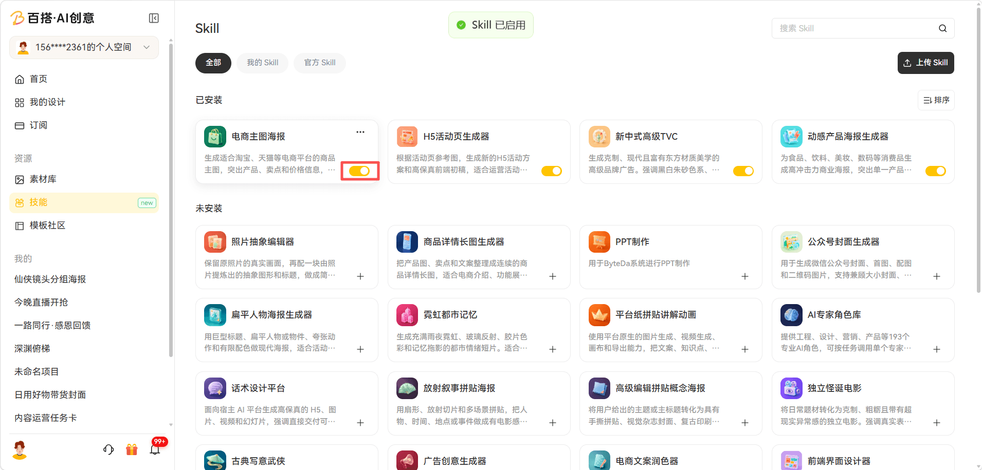Screen dimensions: 982x470
Task: Open the 高级编辑拼贴概念海报 skill card
Action: coord(670,403)
